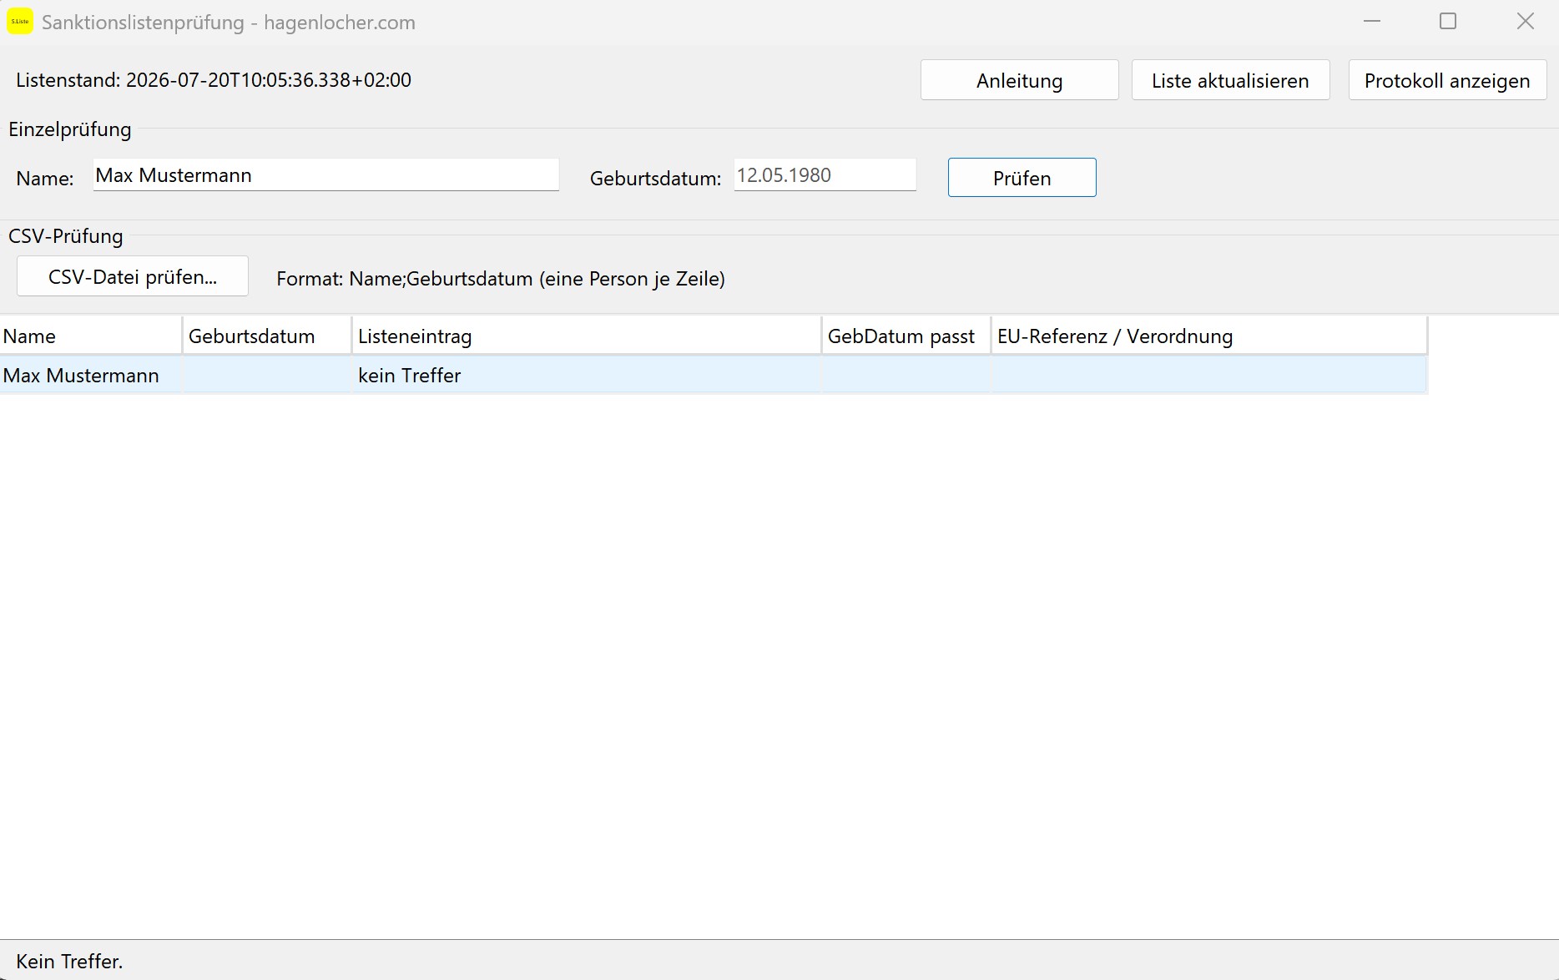Image resolution: width=1559 pixels, height=980 pixels.
Task: Click the Einzelprüfung group label
Action: click(x=70, y=129)
